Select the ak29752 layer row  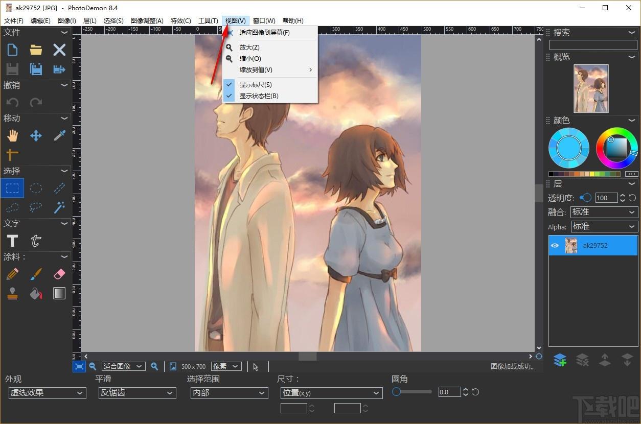(x=593, y=245)
